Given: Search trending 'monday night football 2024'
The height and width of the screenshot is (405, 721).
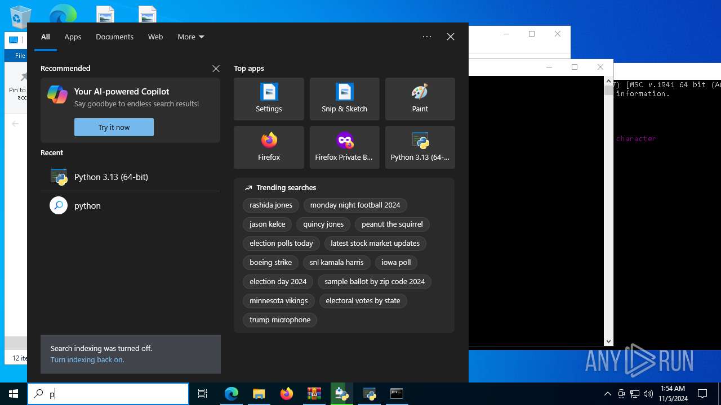Looking at the screenshot, I should [x=355, y=205].
